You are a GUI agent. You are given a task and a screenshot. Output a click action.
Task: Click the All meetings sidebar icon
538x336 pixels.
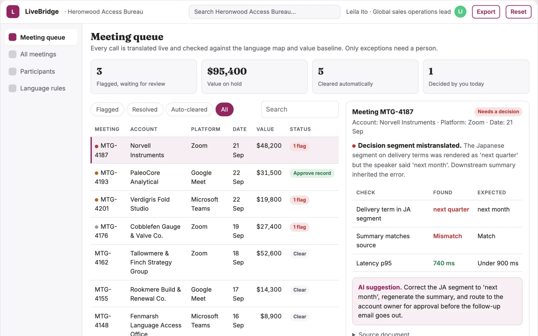point(12,54)
